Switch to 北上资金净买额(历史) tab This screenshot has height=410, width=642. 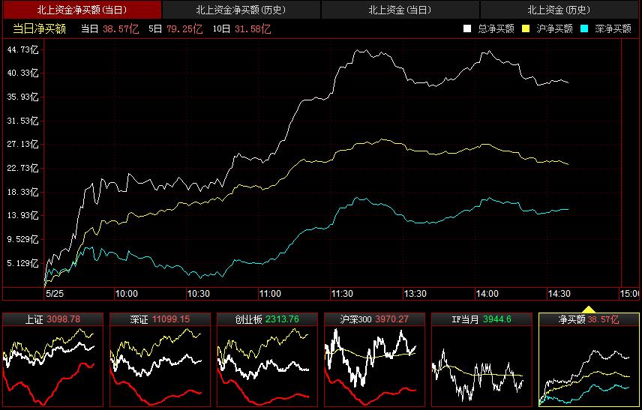click(x=241, y=10)
